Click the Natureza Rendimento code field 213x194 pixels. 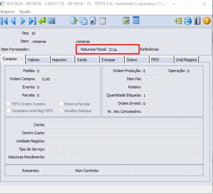coord(58,157)
